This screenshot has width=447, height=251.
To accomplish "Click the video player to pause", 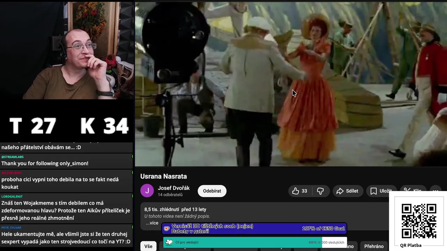I will tap(291, 84).
